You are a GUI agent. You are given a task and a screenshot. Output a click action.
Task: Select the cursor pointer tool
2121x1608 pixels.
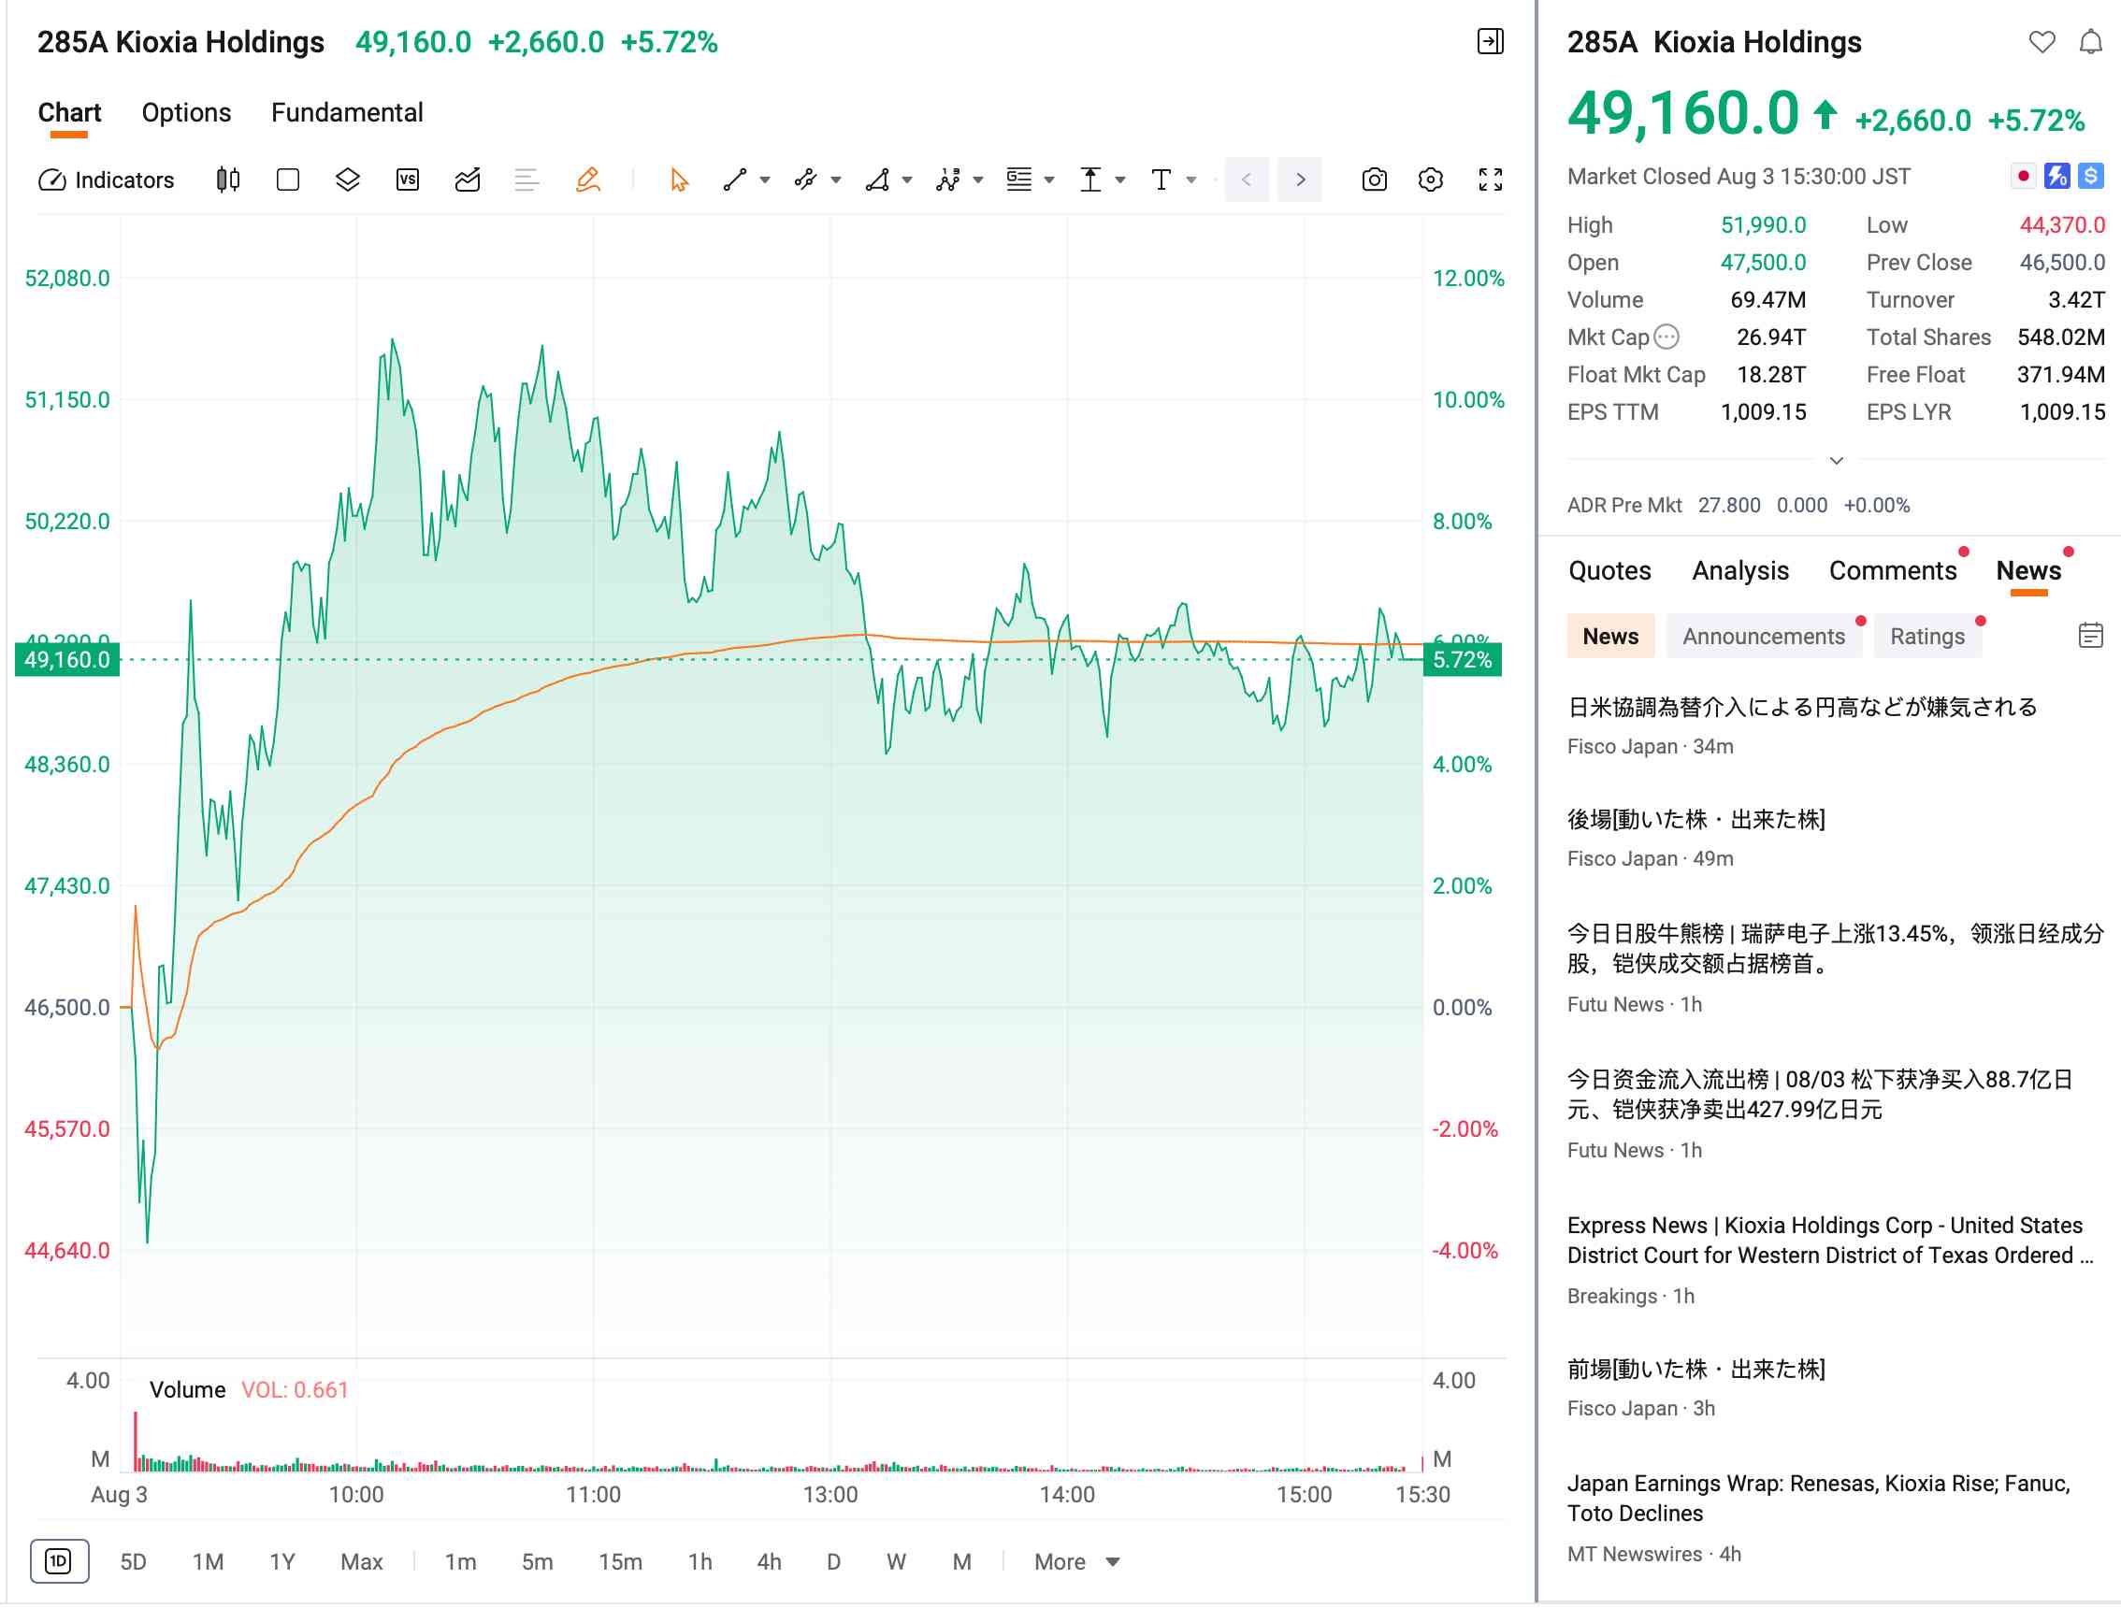(x=680, y=180)
